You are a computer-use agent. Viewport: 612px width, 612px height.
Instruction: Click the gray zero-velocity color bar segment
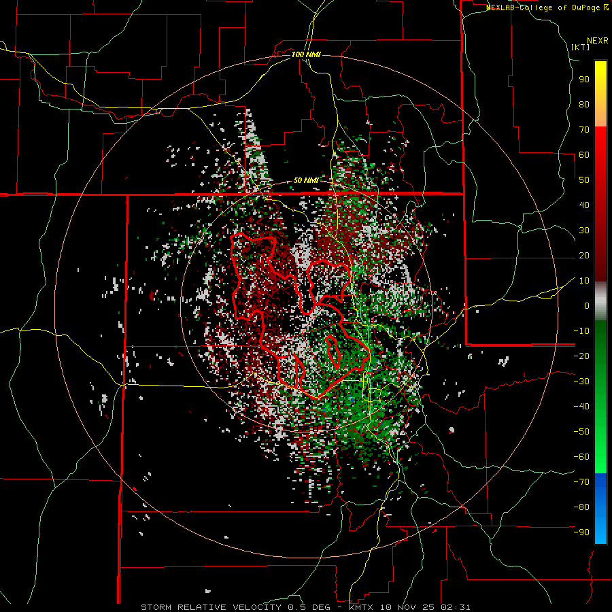(x=600, y=301)
